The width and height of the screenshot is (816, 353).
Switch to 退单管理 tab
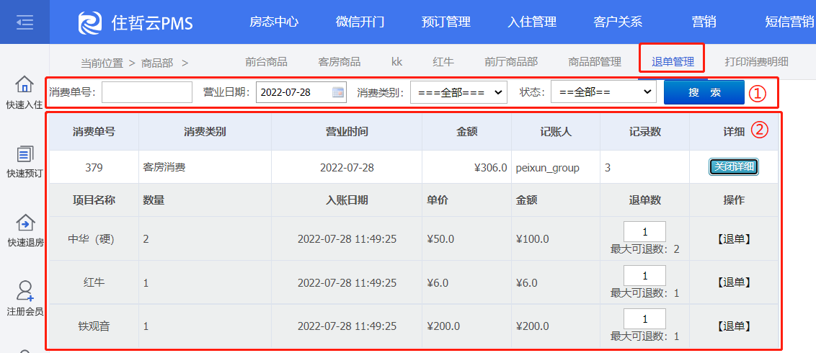(x=673, y=62)
